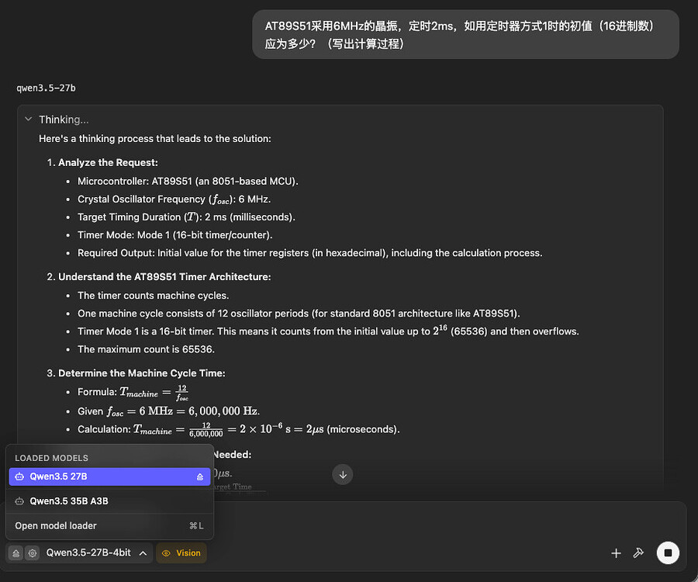Click 'Analyze the Request:' heading

[x=108, y=162]
